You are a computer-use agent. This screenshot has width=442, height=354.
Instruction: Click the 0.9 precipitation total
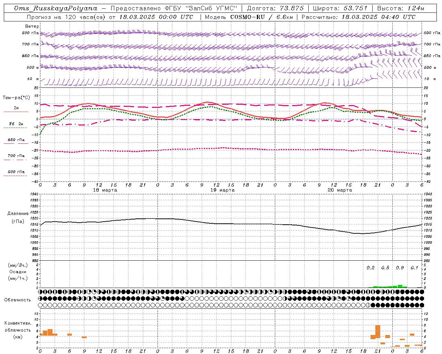click(x=400, y=268)
